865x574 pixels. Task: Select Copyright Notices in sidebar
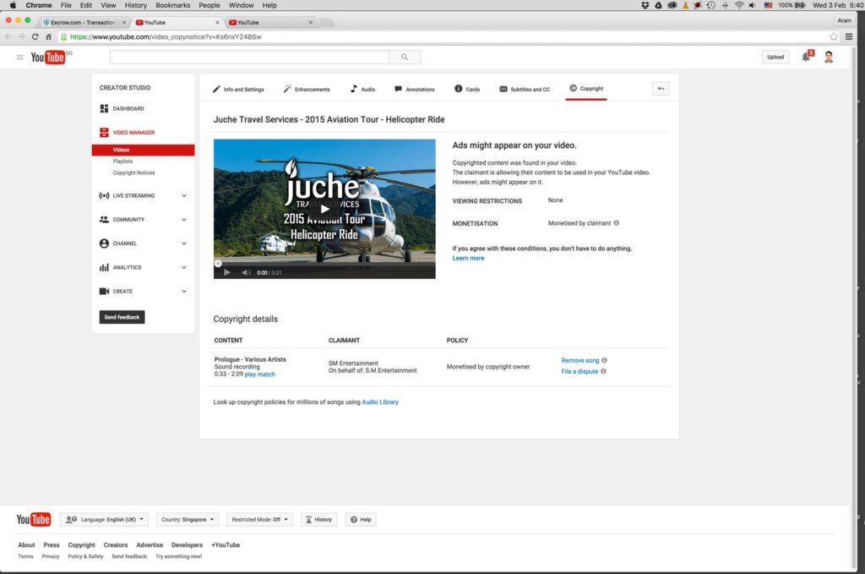[133, 172]
